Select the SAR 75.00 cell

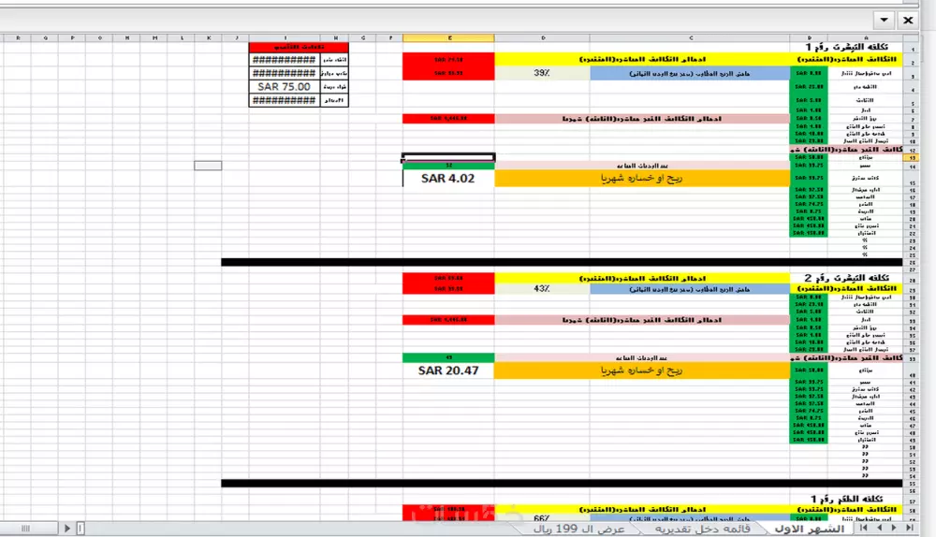tap(285, 86)
